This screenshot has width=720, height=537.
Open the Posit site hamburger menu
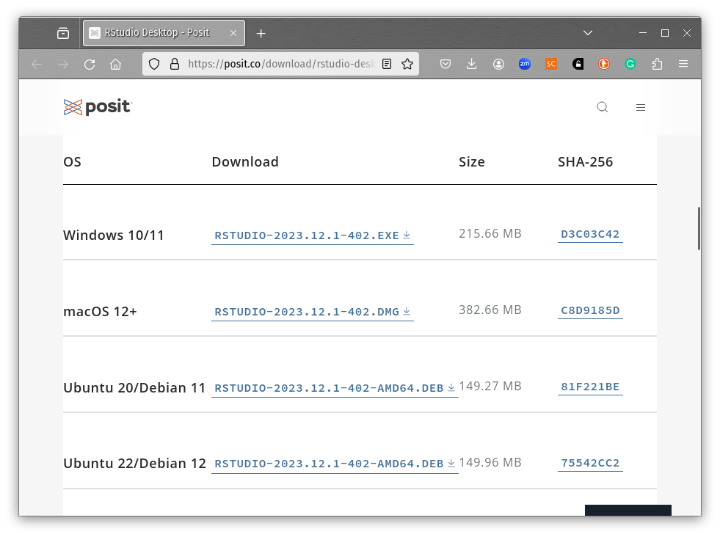pyautogui.click(x=640, y=107)
